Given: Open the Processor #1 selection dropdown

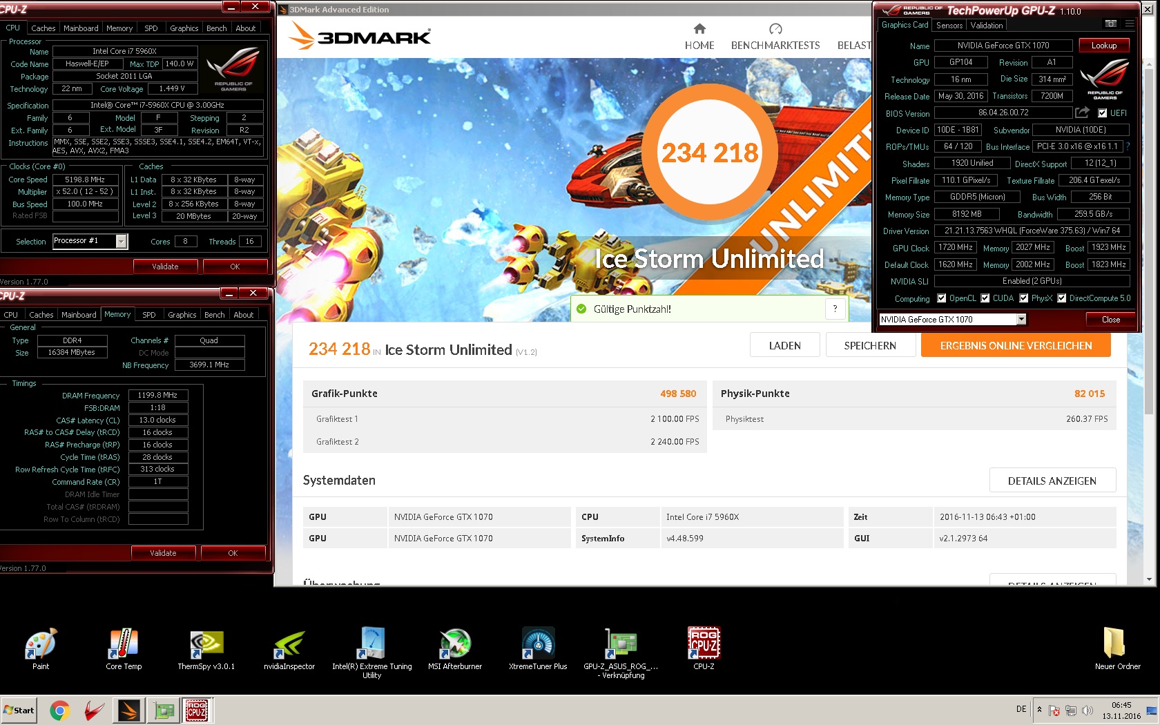Looking at the screenshot, I should (x=122, y=241).
